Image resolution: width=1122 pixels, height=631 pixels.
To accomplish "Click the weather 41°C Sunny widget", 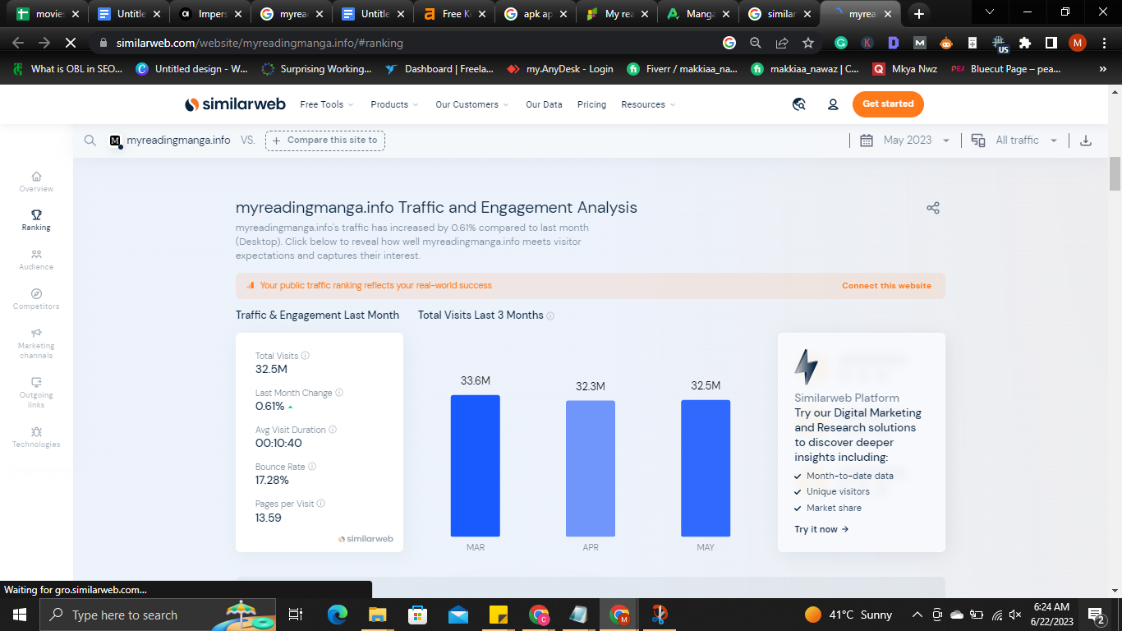I will click(x=848, y=615).
